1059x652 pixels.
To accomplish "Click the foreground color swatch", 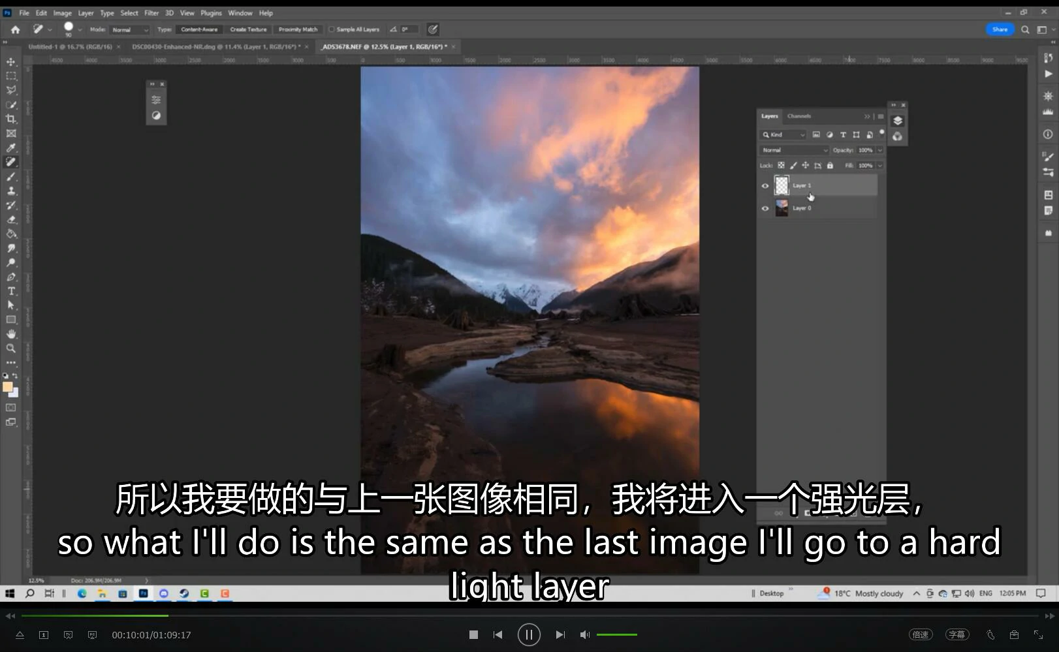I will click(8, 387).
